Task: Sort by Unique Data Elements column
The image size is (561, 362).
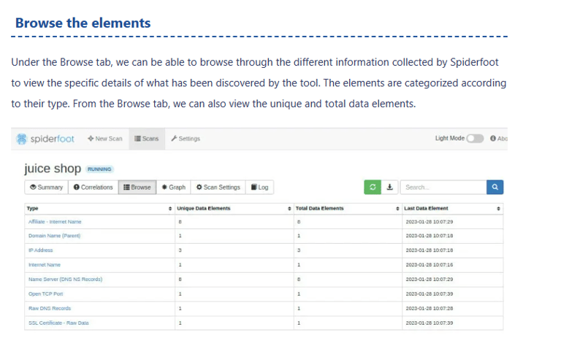Action: [x=234, y=208]
